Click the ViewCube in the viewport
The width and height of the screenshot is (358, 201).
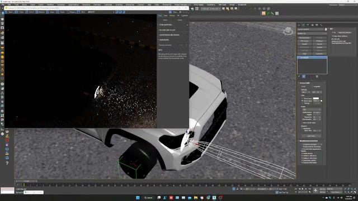288,31
